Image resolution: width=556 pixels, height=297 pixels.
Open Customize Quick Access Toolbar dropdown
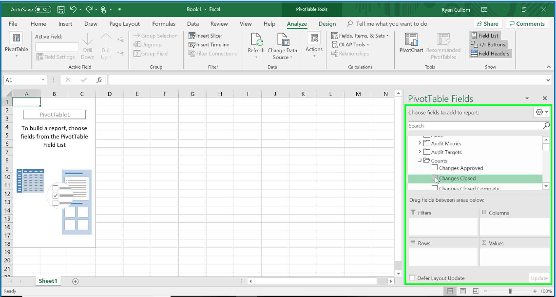[119, 10]
